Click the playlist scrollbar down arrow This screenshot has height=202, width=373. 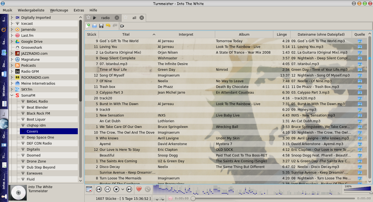pyautogui.click(x=370, y=181)
